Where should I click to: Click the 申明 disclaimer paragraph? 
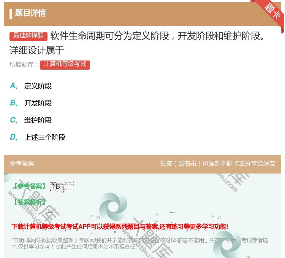(139, 244)
